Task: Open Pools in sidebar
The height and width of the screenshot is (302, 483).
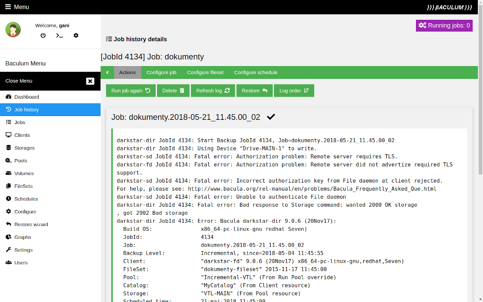Action: click(x=50, y=160)
